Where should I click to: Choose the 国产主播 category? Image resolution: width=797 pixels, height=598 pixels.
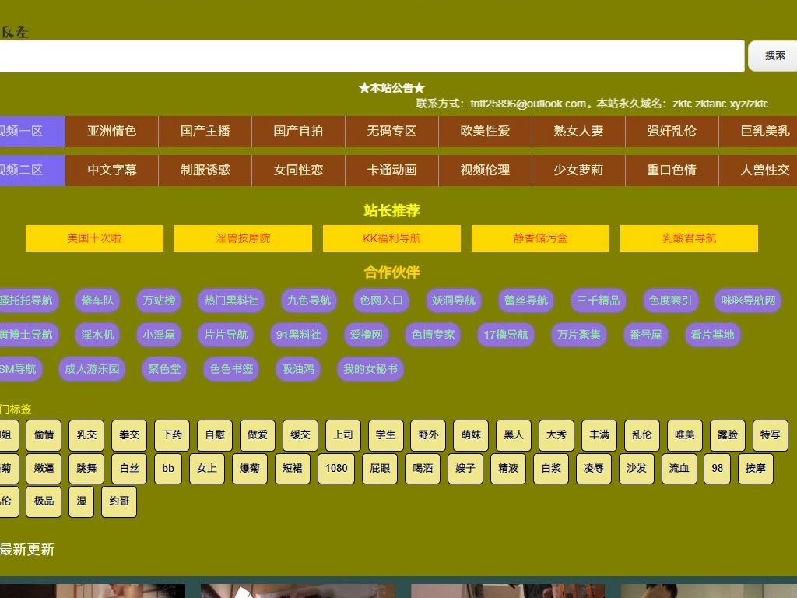point(205,132)
